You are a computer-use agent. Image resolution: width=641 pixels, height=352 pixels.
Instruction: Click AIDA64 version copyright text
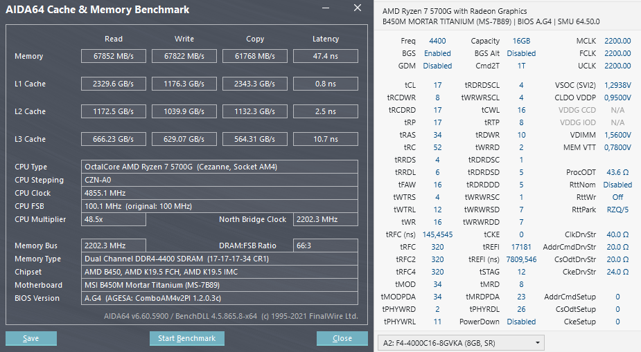231,316
